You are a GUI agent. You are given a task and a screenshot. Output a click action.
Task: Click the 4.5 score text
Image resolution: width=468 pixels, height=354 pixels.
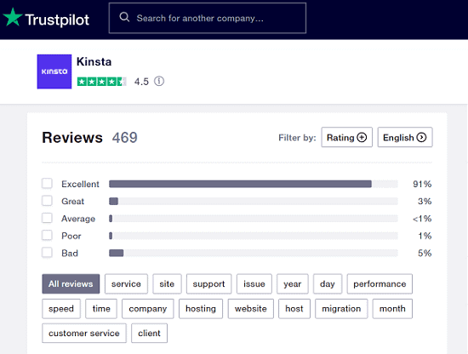click(141, 82)
